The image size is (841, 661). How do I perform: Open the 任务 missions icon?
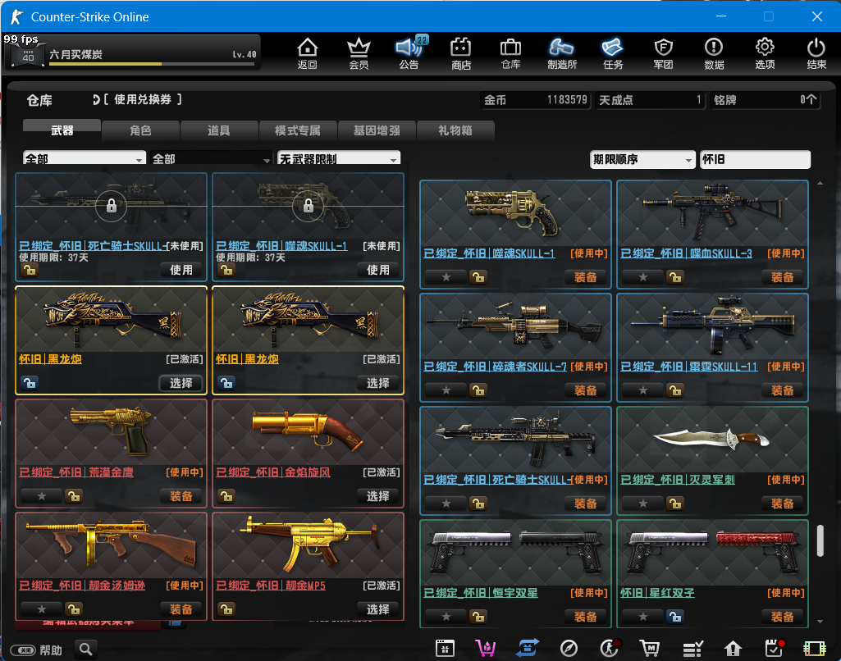613,53
